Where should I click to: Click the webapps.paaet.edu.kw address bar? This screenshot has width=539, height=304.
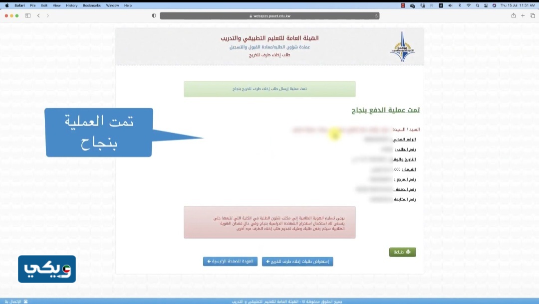(269, 16)
